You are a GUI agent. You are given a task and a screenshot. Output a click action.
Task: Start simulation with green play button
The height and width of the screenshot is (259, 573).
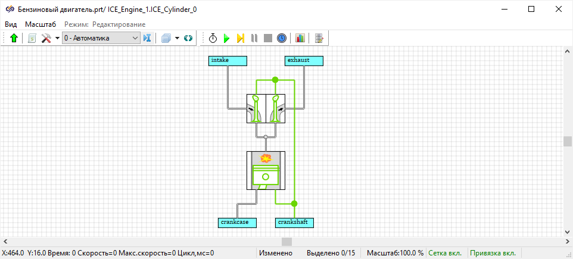click(x=226, y=38)
